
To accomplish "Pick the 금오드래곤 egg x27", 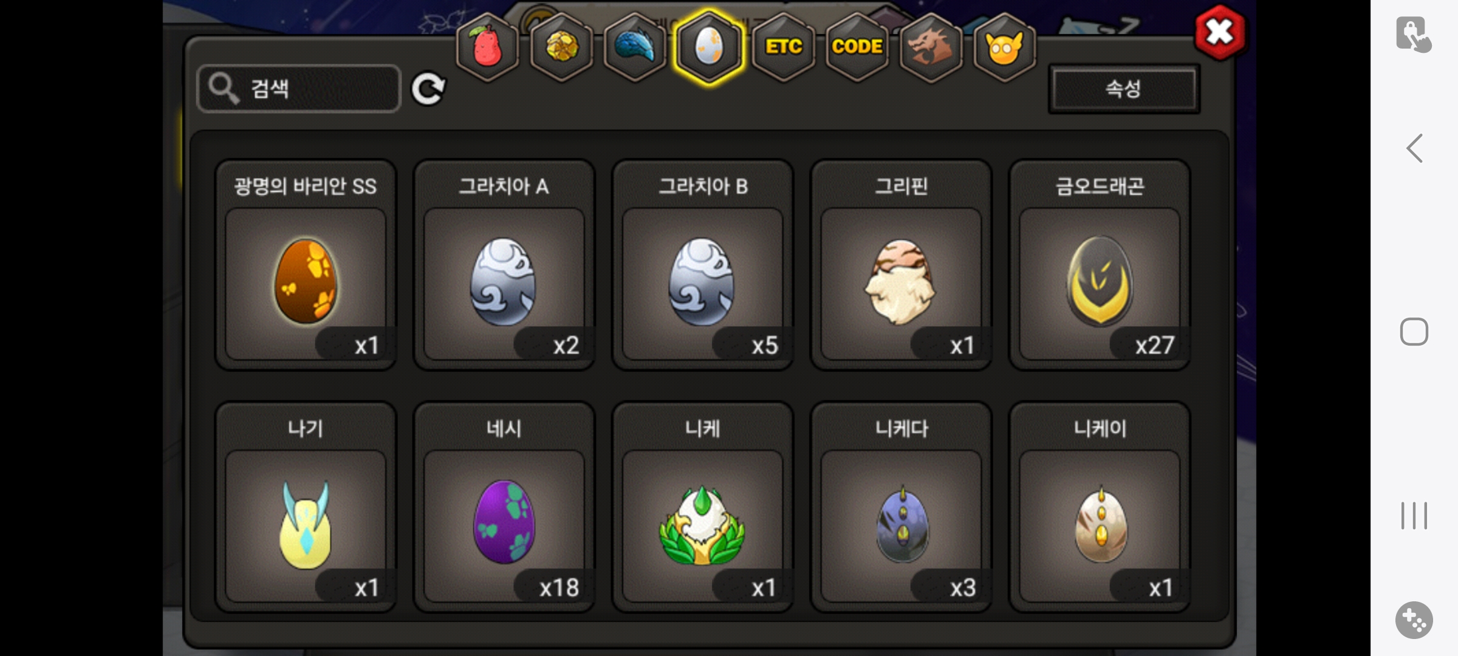I will click(x=1100, y=265).
